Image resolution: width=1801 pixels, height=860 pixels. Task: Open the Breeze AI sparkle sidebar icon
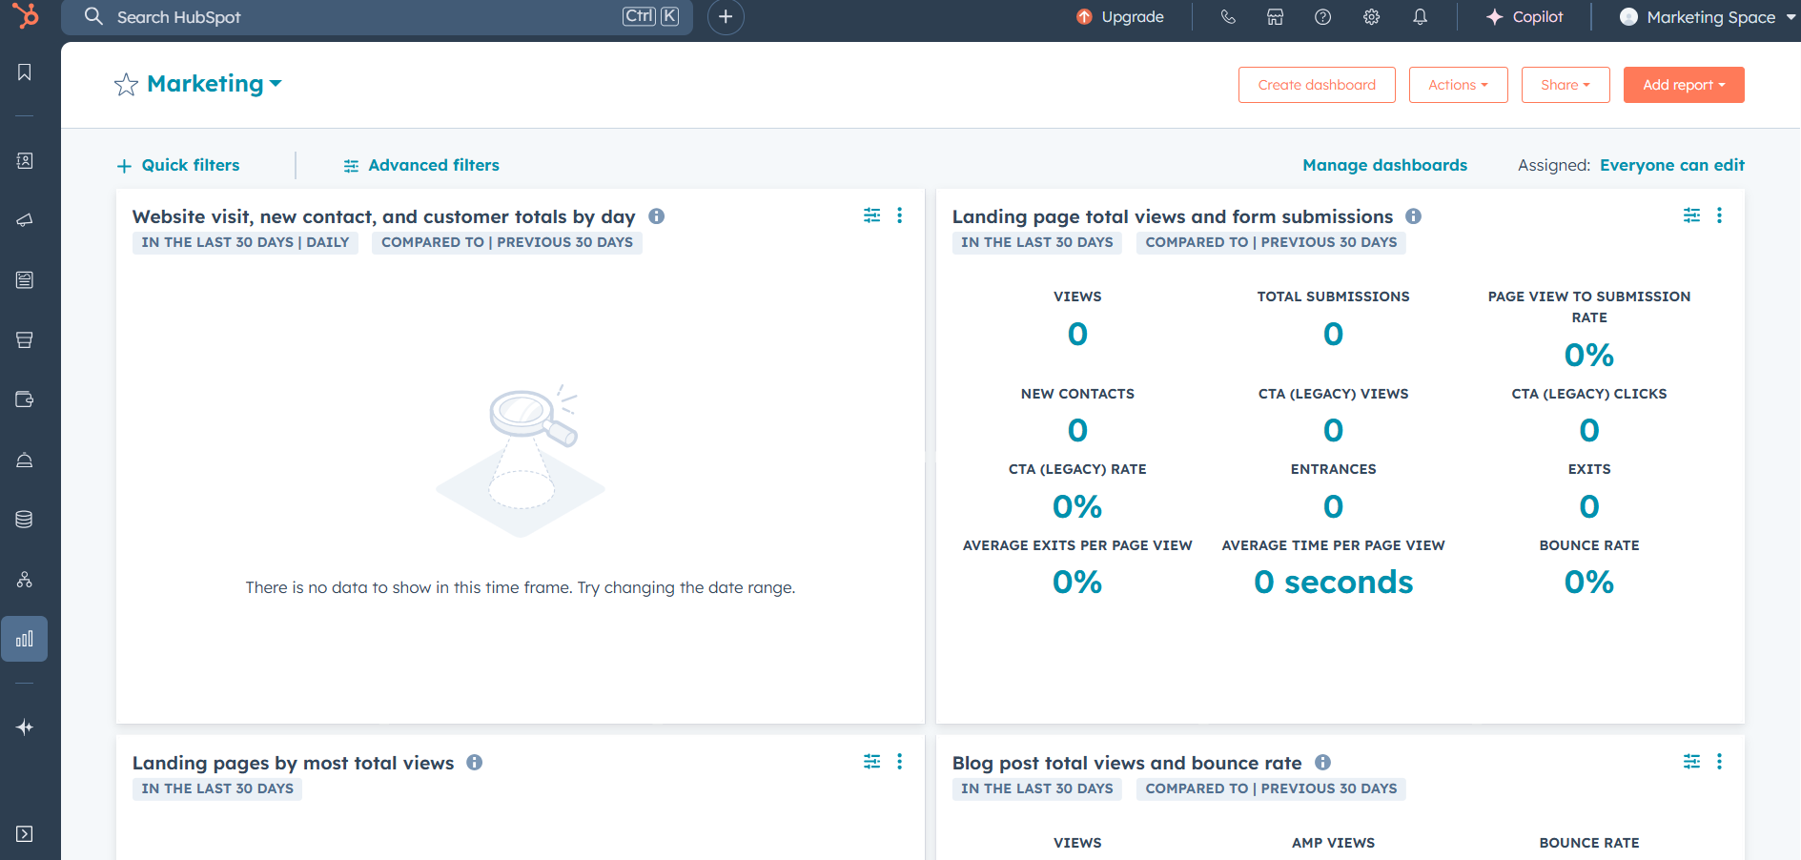tap(25, 727)
